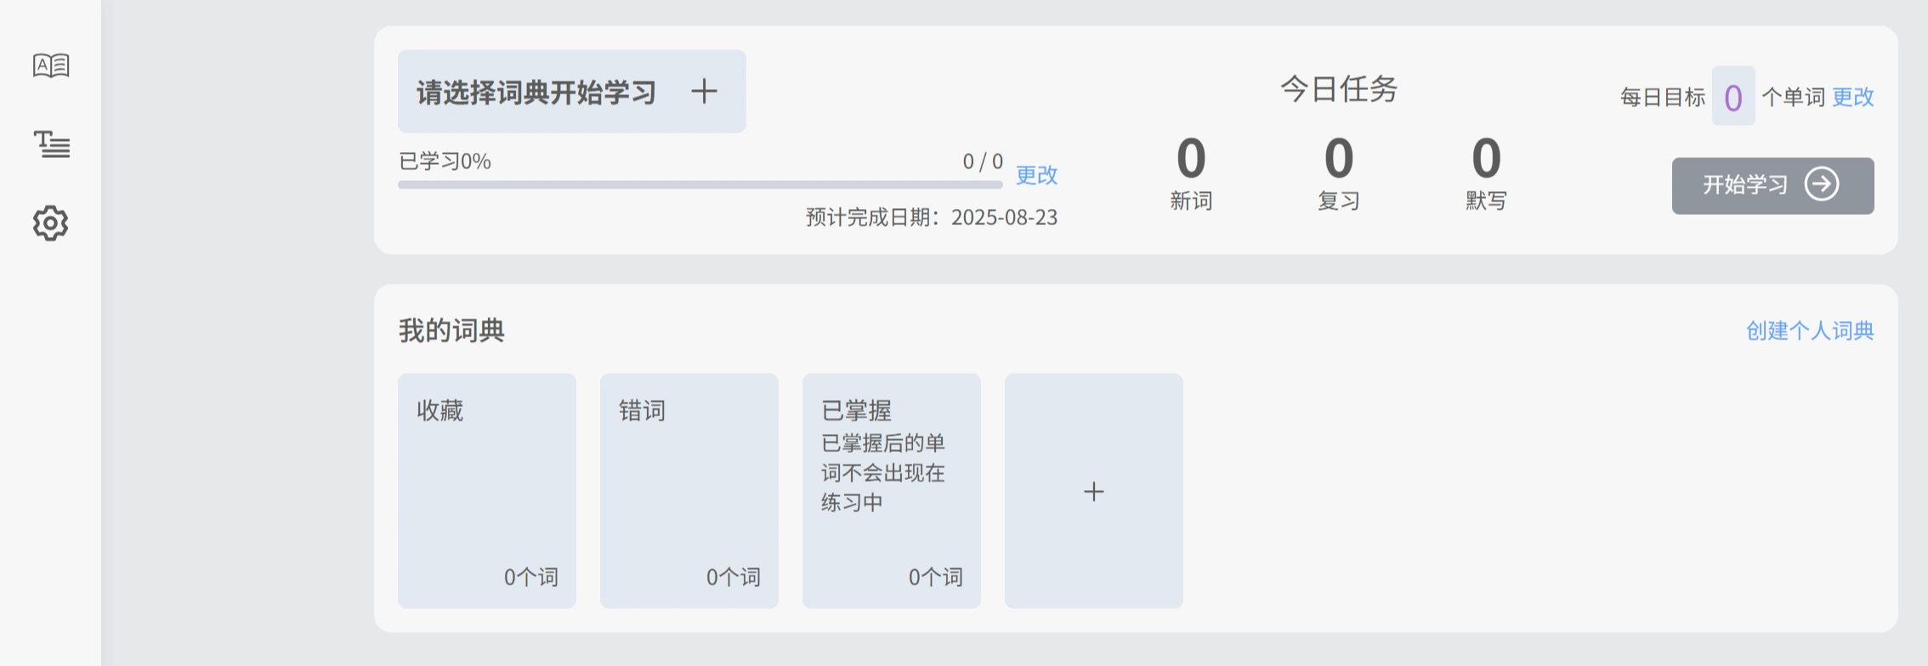Open the 收藏 dictionary card
The height and width of the screenshot is (666, 1928).
(487, 491)
